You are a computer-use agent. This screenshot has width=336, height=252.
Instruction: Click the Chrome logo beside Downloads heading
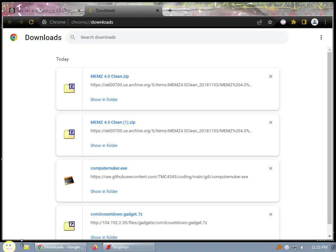pyautogui.click(x=14, y=37)
